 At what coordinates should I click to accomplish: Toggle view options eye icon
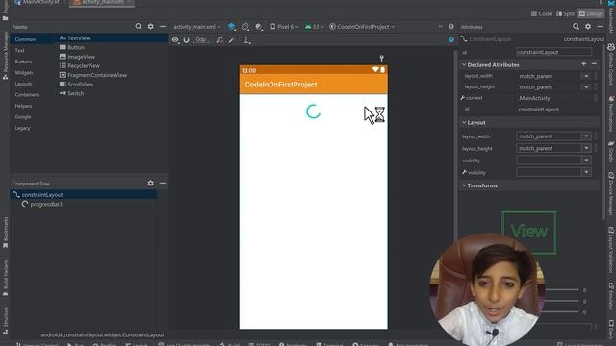coord(175,40)
